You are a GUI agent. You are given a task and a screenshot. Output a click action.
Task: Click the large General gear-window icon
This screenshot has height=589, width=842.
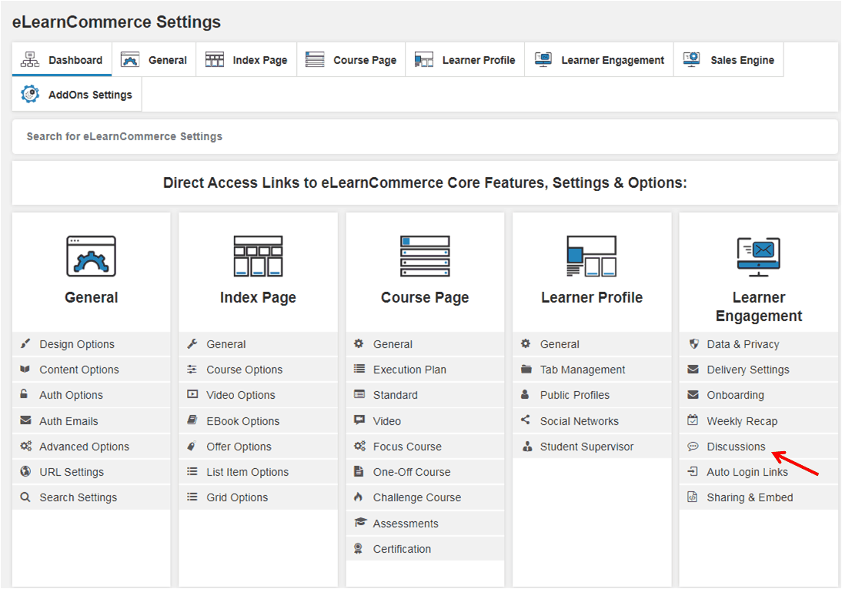pos(92,256)
